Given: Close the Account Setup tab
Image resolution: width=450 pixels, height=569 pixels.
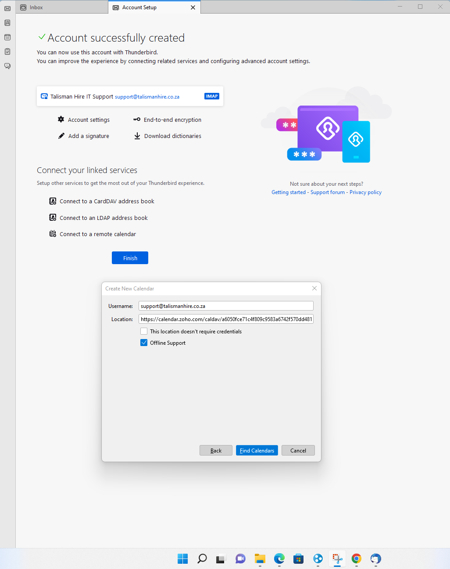Looking at the screenshot, I should [x=193, y=7].
